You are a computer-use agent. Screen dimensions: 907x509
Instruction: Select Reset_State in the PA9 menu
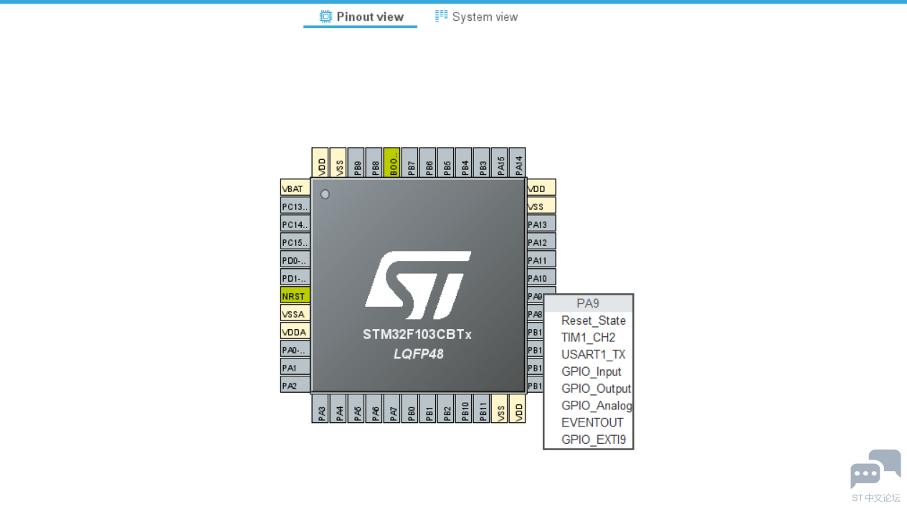pyautogui.click(x=593, y=320)
